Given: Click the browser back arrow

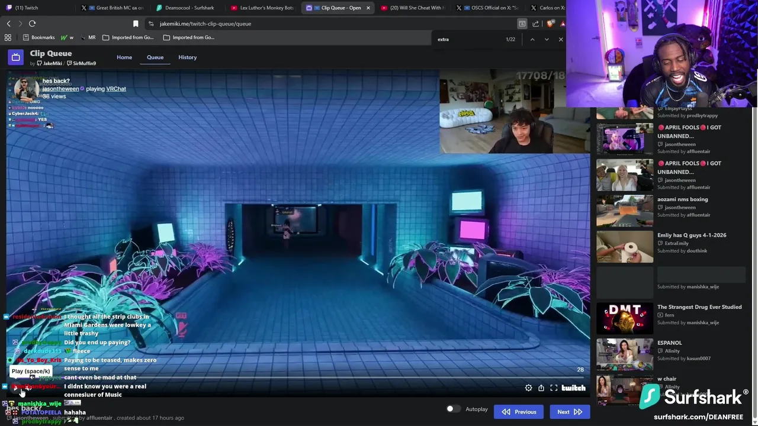Looking at the screenshot, I should pyautogui.click(x=9, y=24).
